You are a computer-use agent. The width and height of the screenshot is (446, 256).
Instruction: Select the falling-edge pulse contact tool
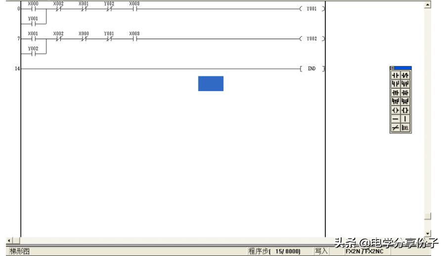pos(405,93)
